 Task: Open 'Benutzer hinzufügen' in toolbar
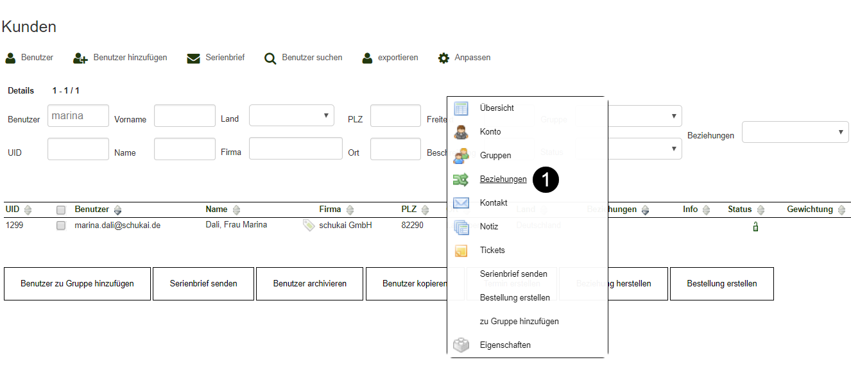(x=120, y=58)
